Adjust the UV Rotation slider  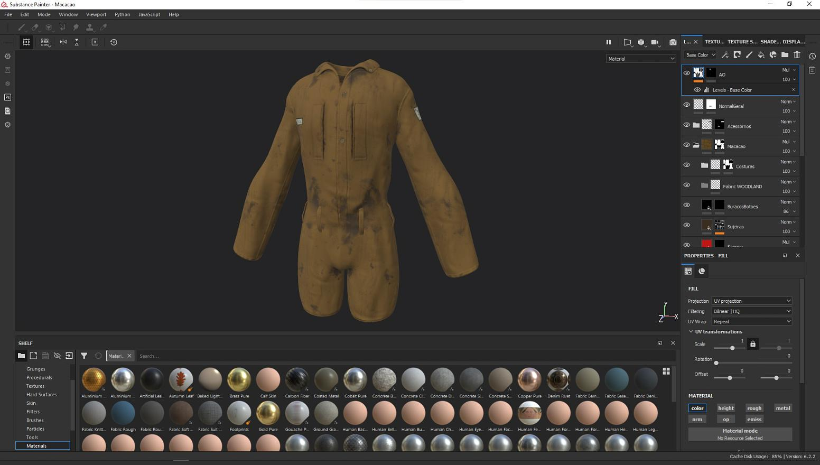click(x=753, y=363)
